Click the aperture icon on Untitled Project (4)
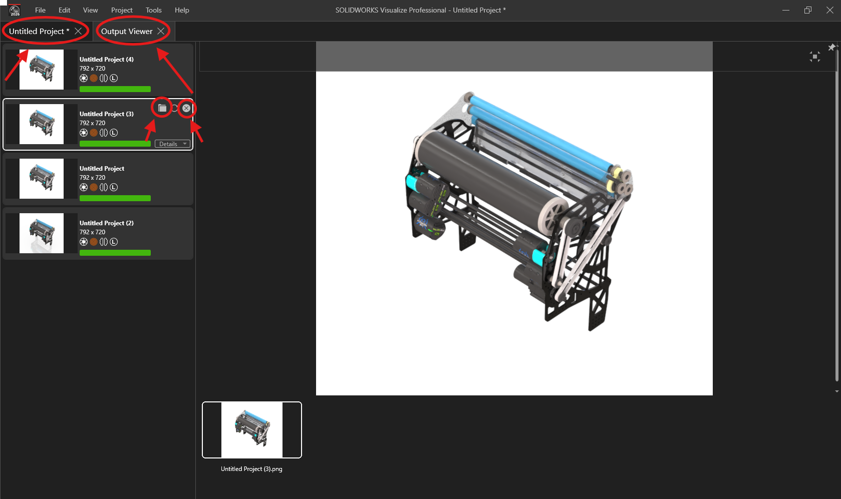Image resolution: width=841 pixels, height=499 pixels. tap(84, 78)
